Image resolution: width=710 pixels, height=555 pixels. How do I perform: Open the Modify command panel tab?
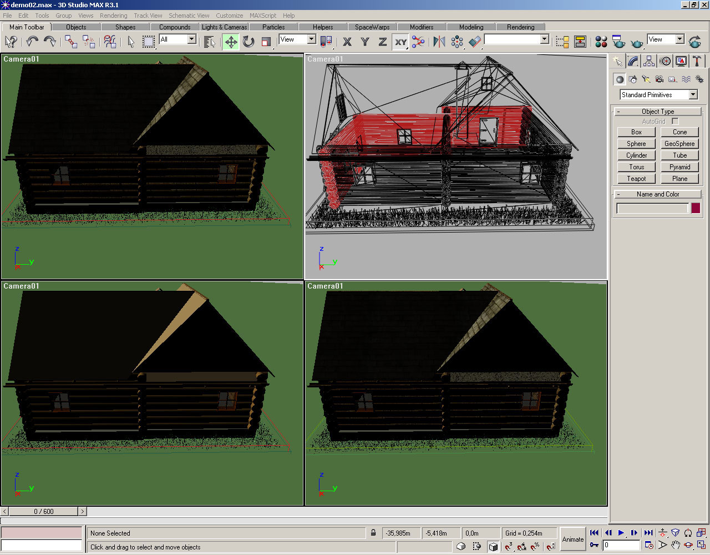coord(633,61)
